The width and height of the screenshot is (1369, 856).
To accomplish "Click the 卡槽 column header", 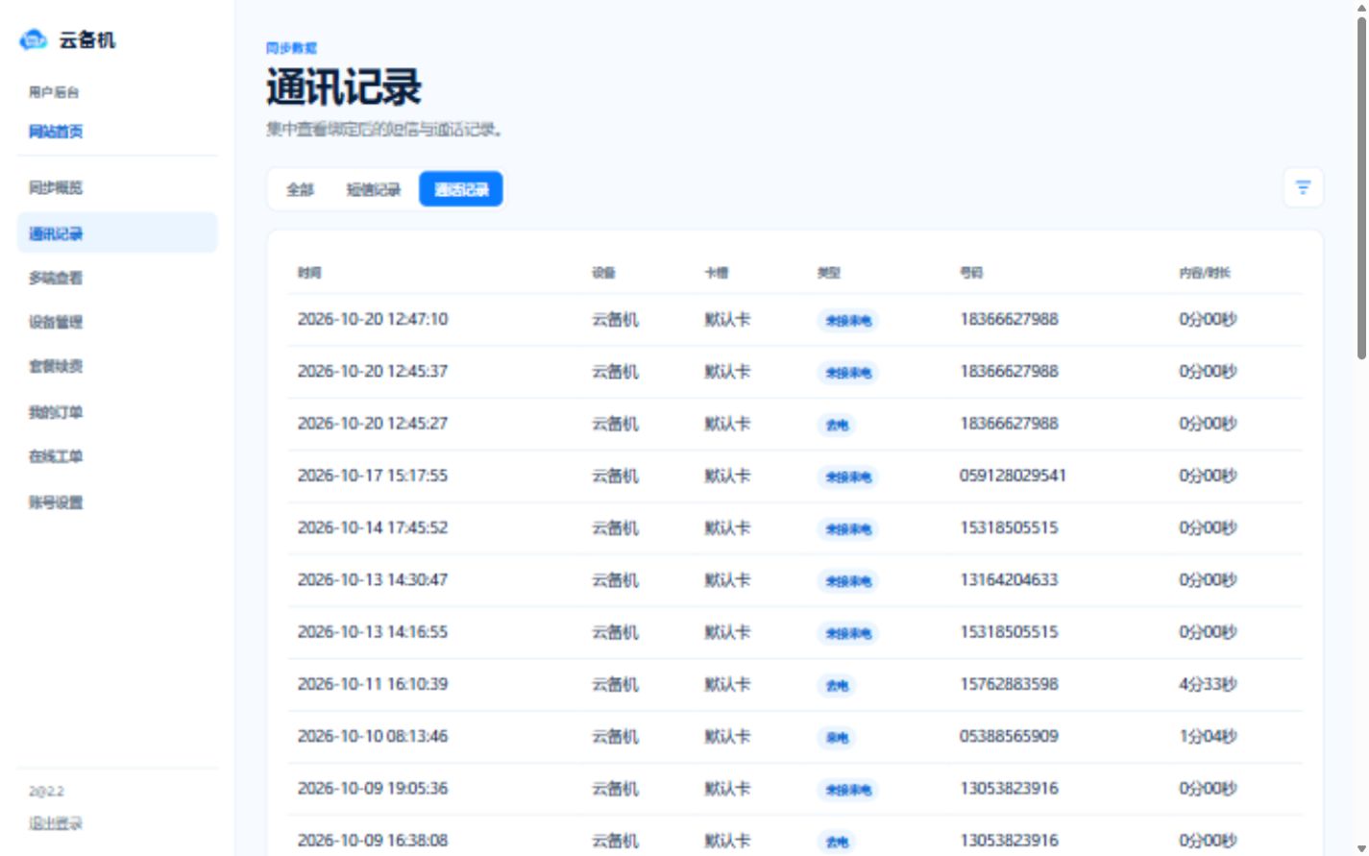I will [716, 273].
